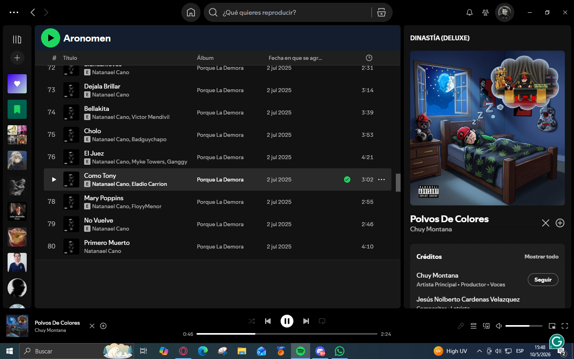
Task: Open artist Badguychapo on the Cholo row
Action: (x=149, y=139)
